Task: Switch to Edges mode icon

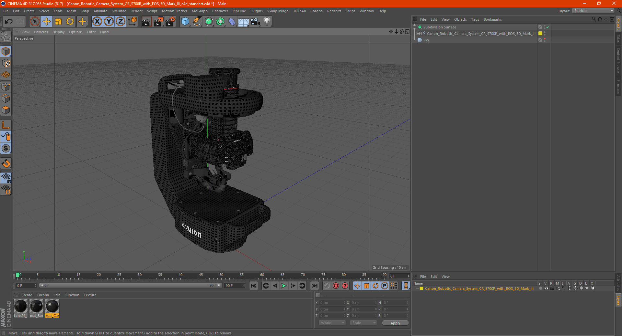Action: tap(6, 99)
